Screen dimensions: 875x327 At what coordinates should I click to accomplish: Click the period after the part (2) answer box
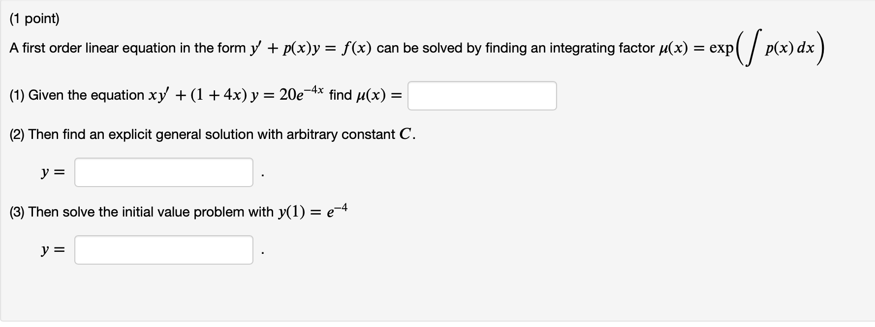[x=263, y=174]
